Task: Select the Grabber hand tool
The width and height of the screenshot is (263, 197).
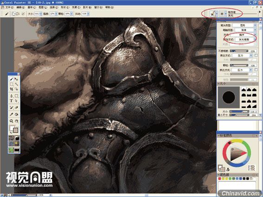Action: [x=16, y=121]
